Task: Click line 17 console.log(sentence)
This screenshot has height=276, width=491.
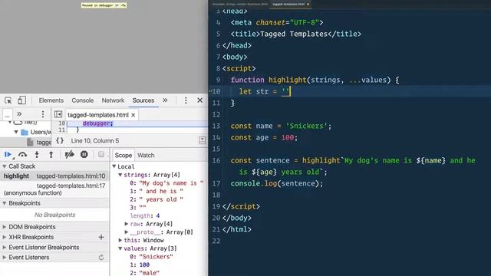Action: point(276,183)
